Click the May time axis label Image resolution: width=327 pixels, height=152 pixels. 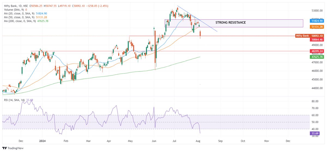pyautogui.click(x=130, y=142)
